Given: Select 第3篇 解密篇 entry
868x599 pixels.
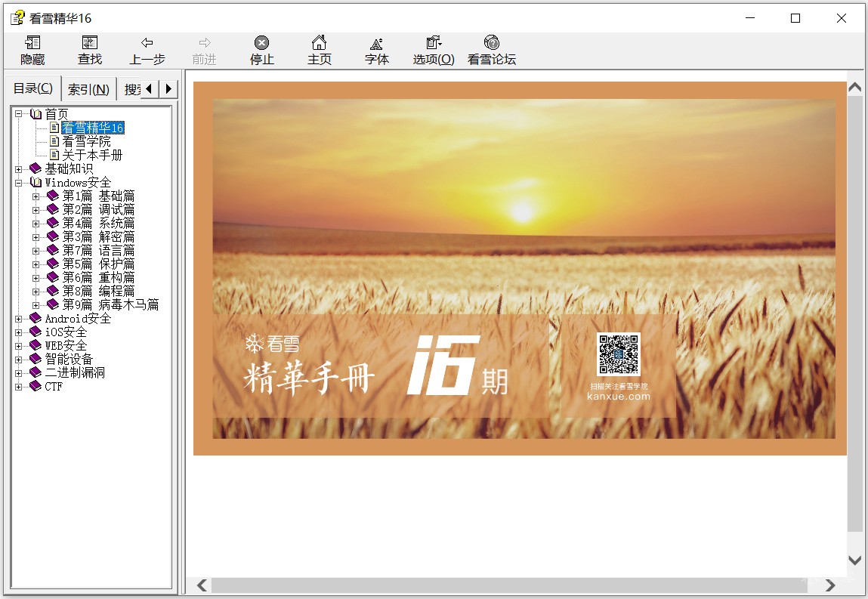Looking at the screenshot, I should (x=98, y=236).
